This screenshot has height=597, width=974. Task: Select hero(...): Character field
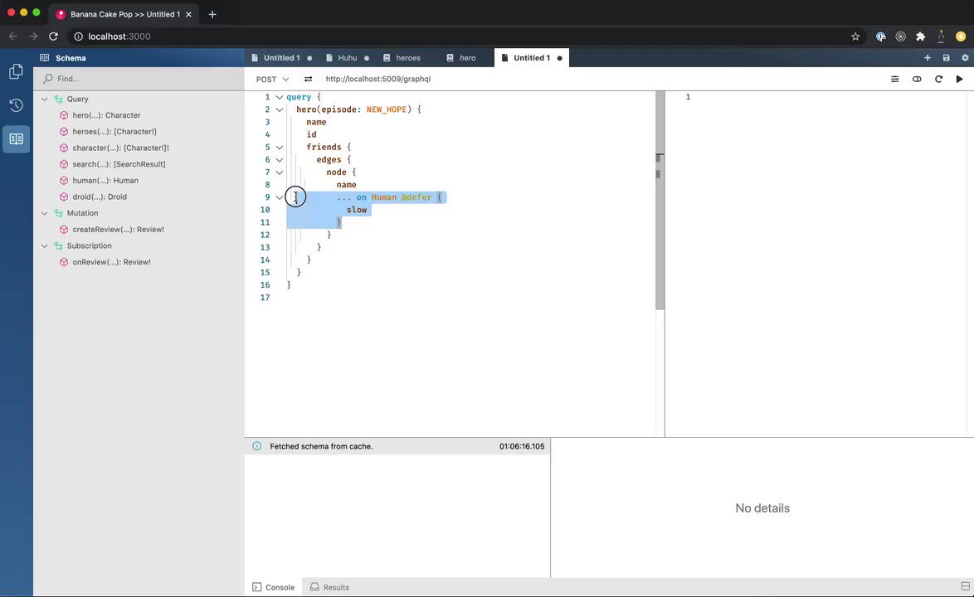[x=106, y=115]
